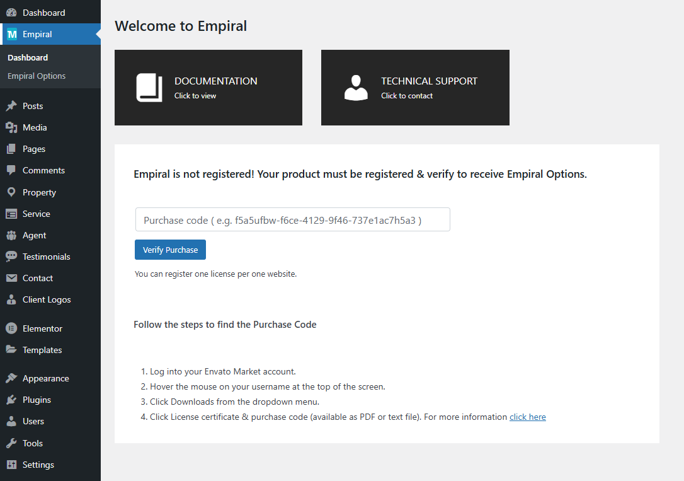Open the Property menu
This screenshot has width=684, height=481.
[50, 192]
